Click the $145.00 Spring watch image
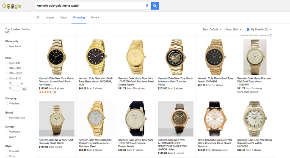290x158 pixels. [57, 119]
